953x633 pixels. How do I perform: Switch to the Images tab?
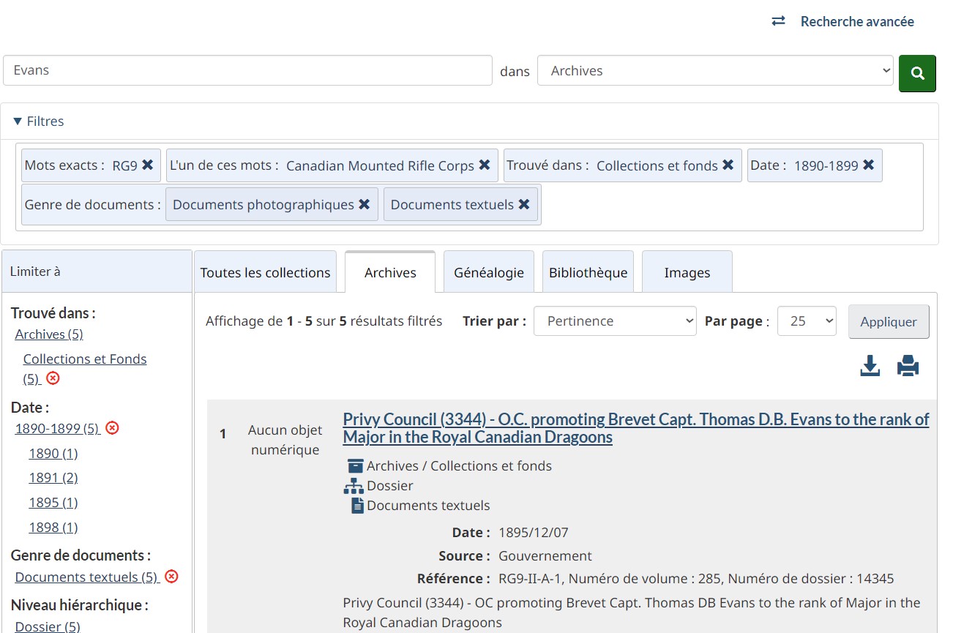click(687, 272)
